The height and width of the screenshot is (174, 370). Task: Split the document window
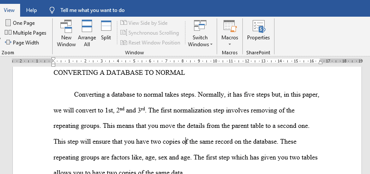click(x=106, y=31)
